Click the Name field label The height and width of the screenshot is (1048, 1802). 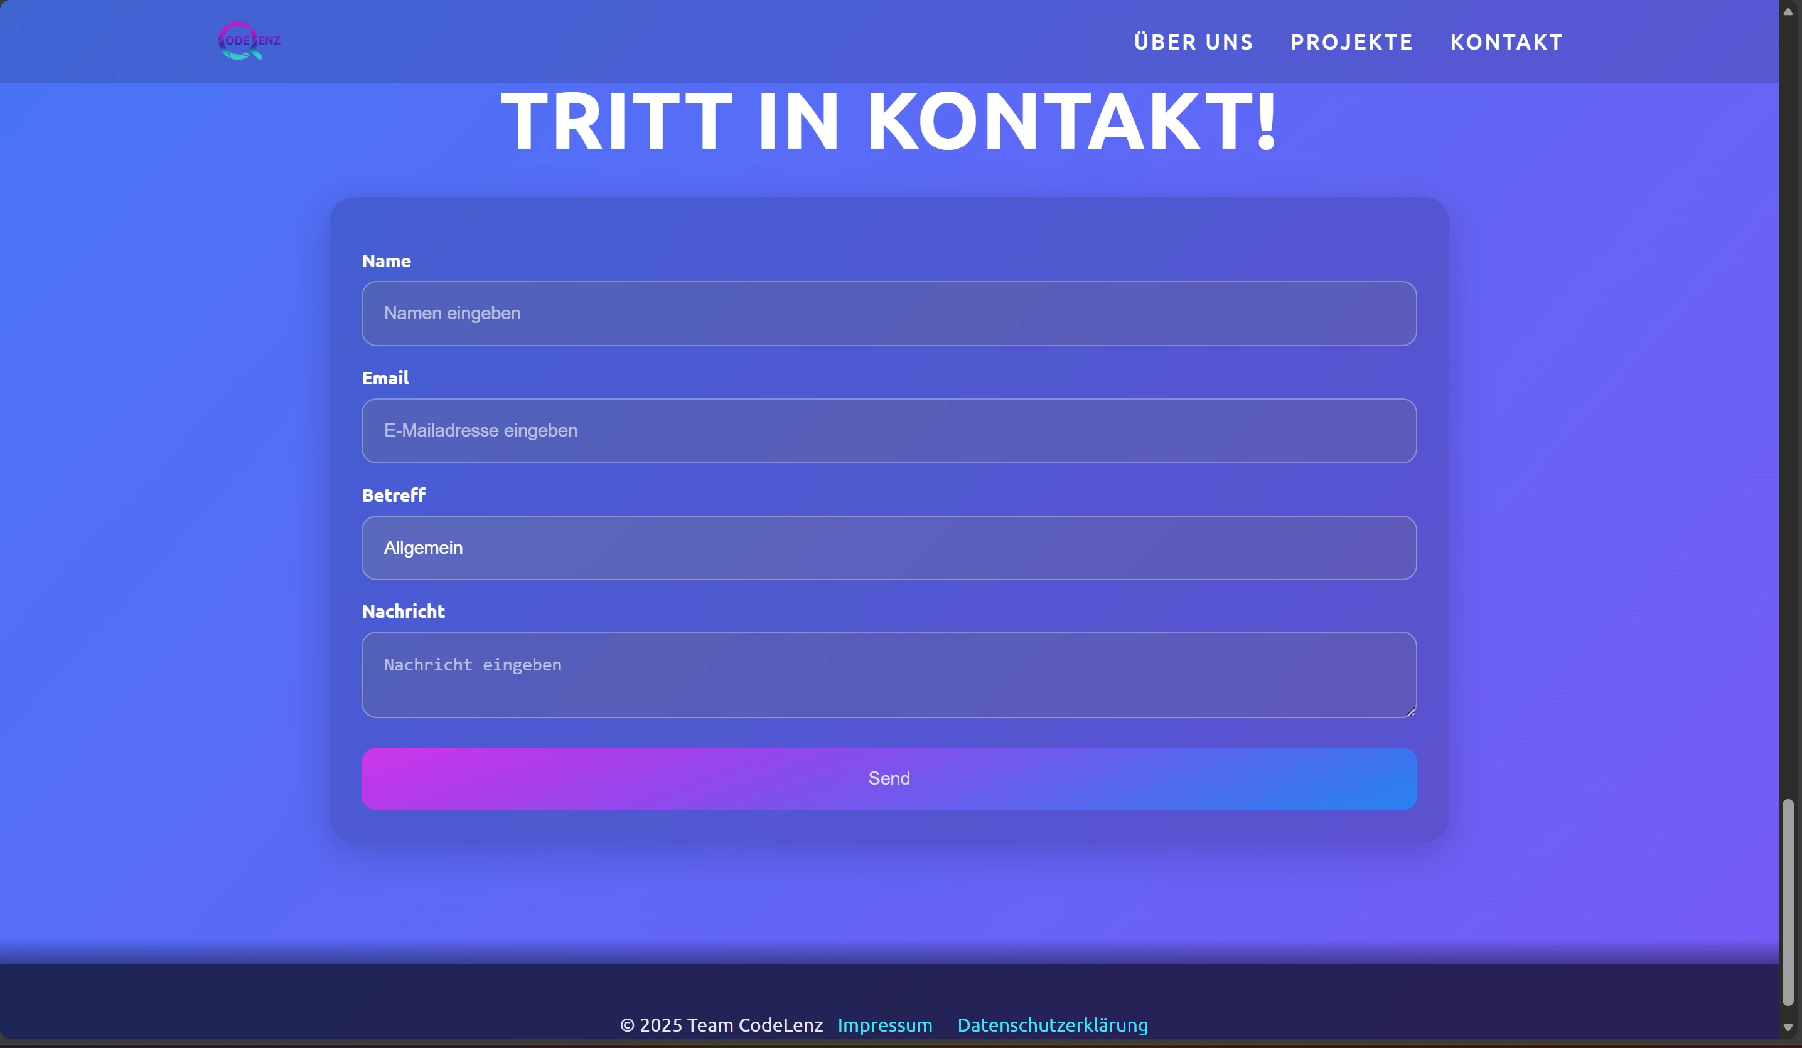[x=386, y=262]
